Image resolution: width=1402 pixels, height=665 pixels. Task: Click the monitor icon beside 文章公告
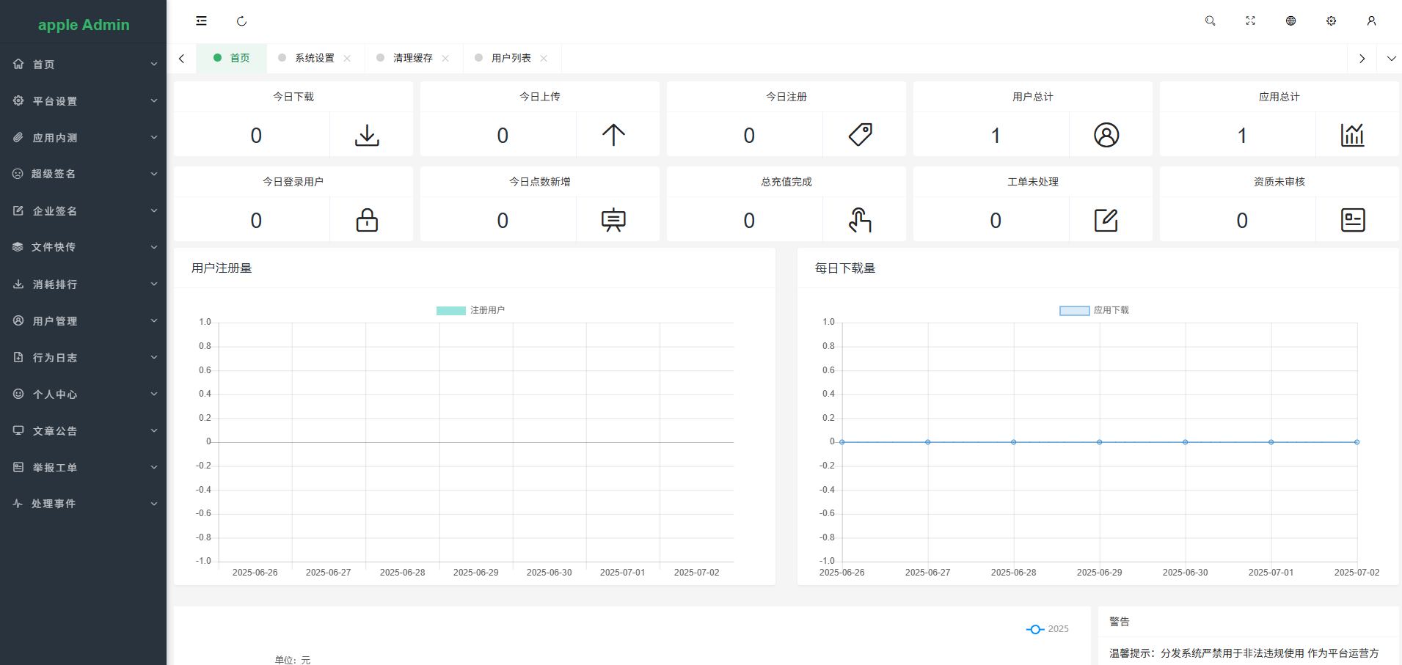pos(18,430)
